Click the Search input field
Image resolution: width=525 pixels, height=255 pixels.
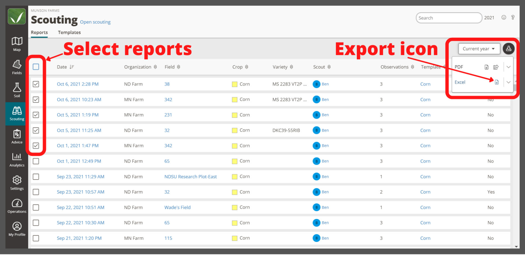pos(449,18)
